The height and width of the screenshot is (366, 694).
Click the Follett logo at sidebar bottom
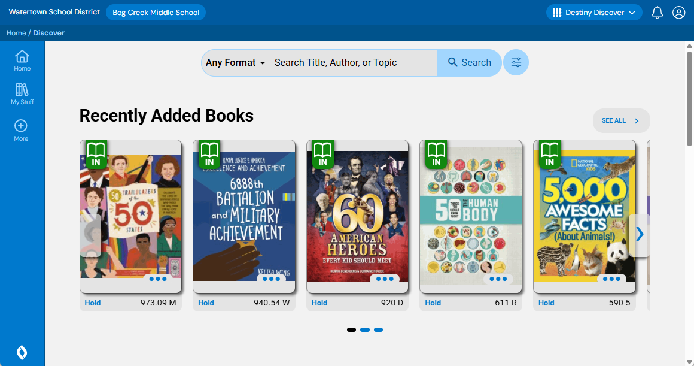(x=22, y=352)
